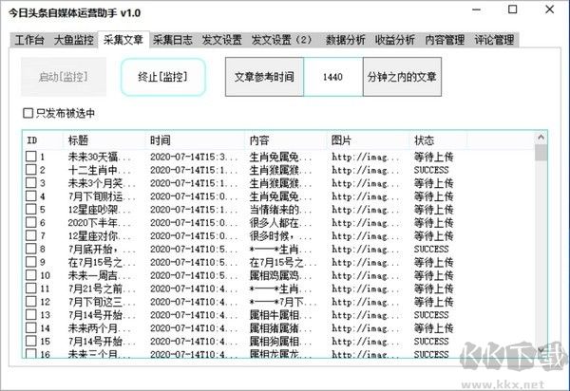
Task: Switch to the 内容管理 tab
Action: 445,40
